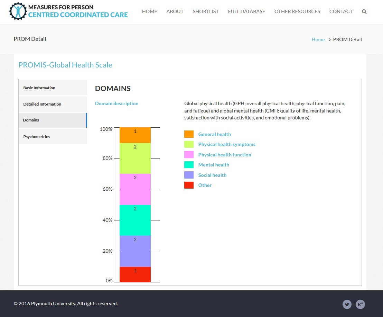The height and width of the screenshot is (317, 383).
Task: Select the green Physical health symptoms swatch
Action: [189, 144]
